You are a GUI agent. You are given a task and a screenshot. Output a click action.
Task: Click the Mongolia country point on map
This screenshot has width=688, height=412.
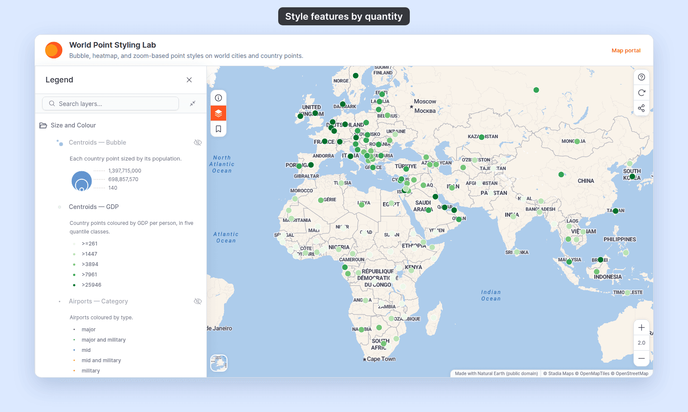point(577,141)
